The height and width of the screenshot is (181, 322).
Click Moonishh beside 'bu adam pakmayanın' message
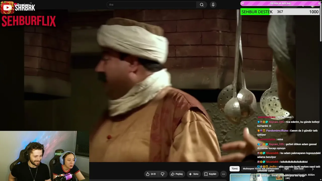click(x=272, y=153)
